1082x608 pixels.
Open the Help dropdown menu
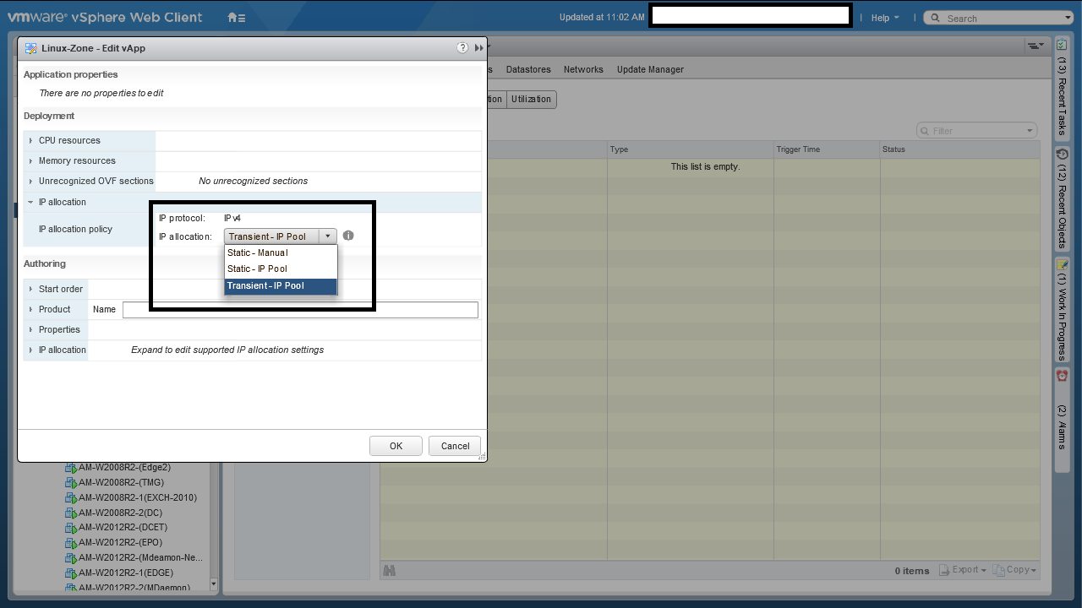(884, 18)
